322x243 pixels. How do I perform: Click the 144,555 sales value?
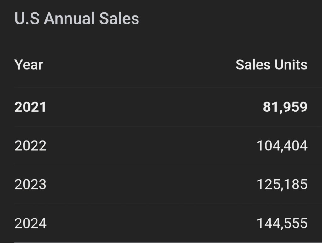(282, 223)
